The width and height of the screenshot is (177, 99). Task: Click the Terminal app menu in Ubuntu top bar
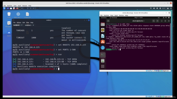coord(113,18)
